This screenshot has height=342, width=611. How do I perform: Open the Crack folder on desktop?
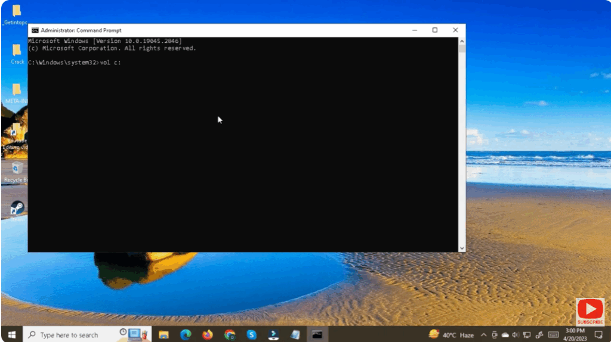pyautogui.click(x=17, y=52)
